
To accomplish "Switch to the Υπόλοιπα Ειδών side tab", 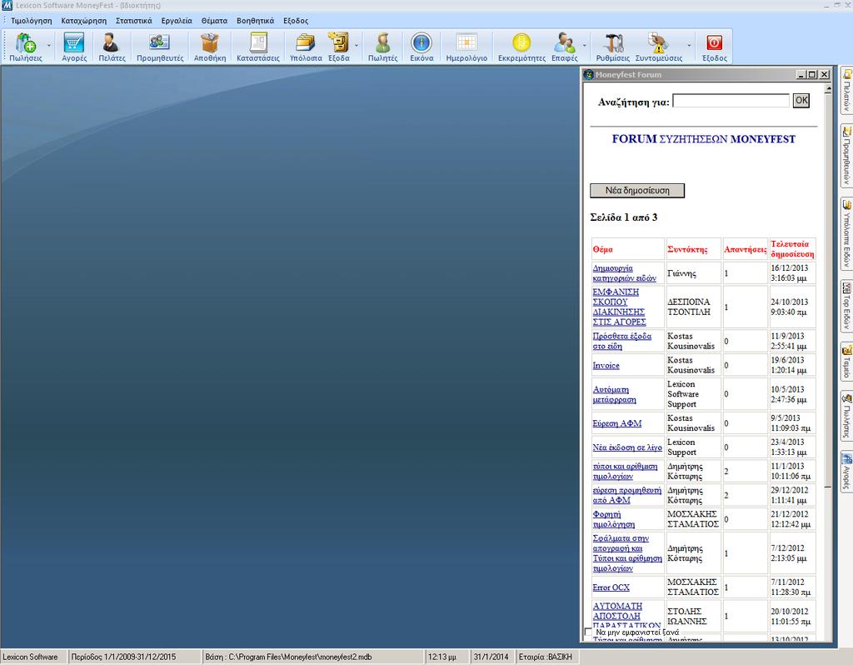I will 846,232.
